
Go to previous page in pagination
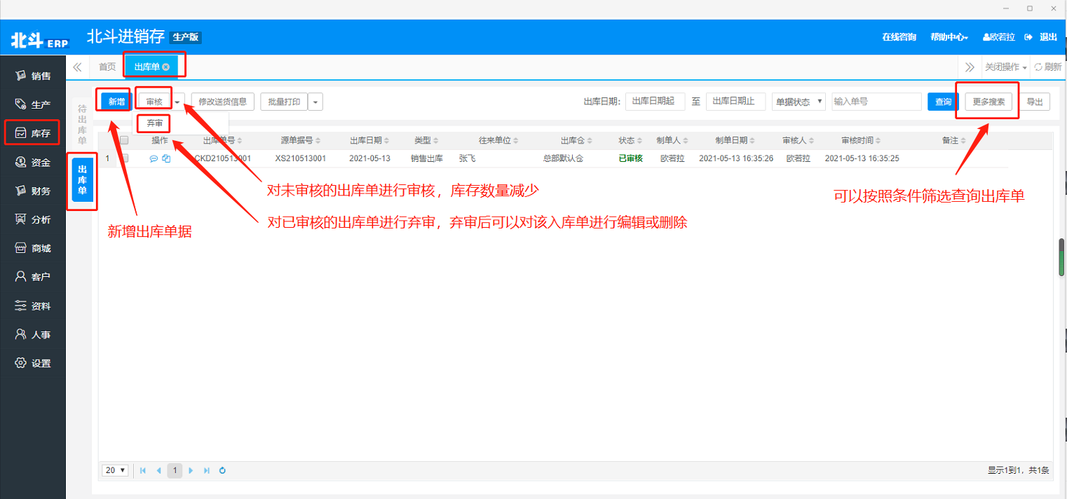click(x=158, y=470)
